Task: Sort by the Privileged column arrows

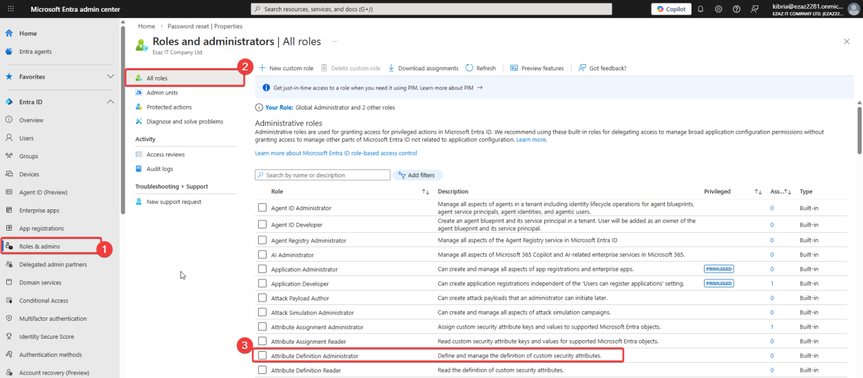Action: (758, 191)
